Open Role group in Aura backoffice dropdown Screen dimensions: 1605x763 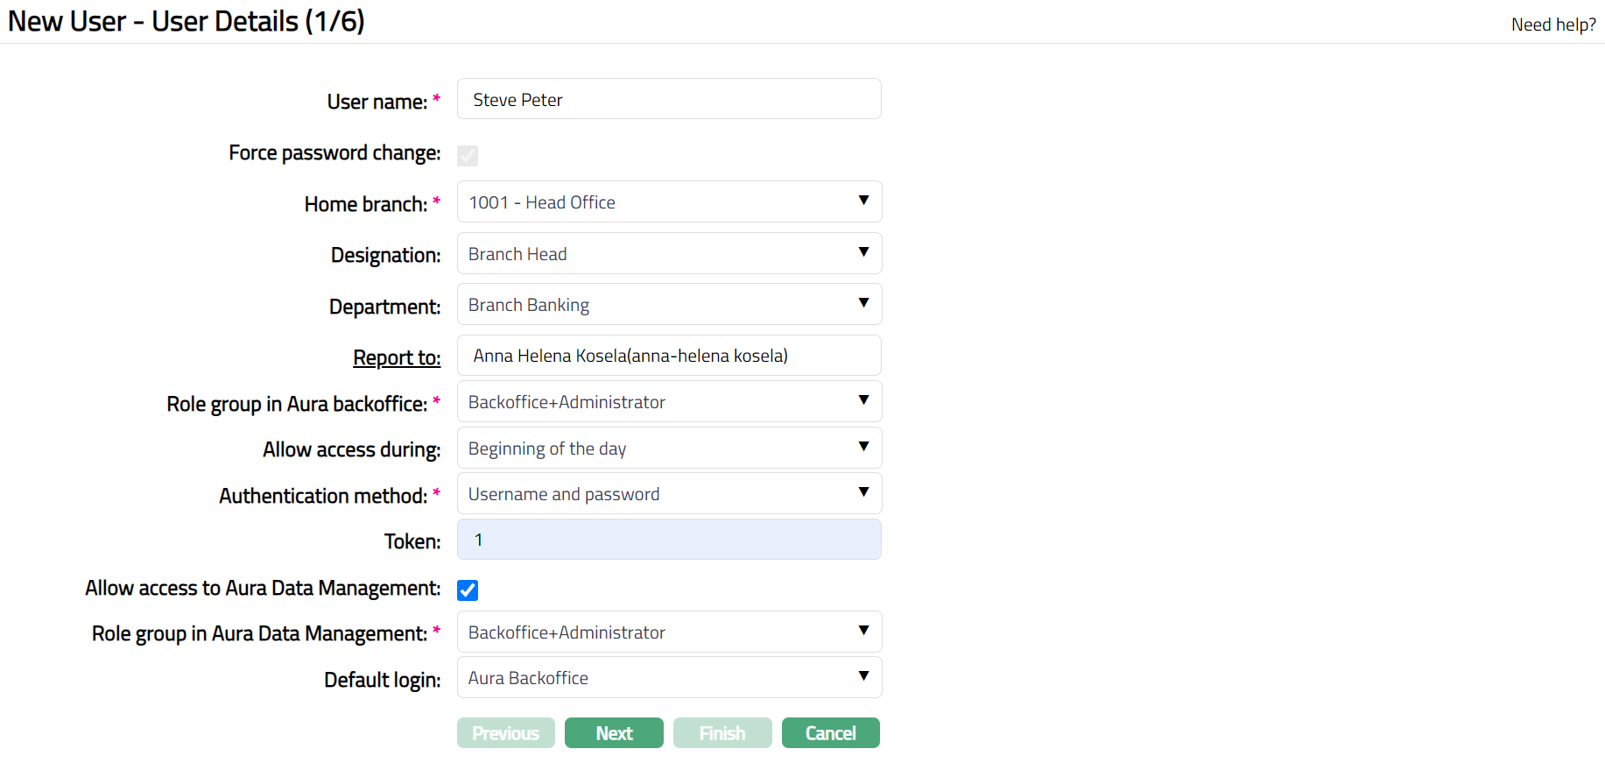668,402
